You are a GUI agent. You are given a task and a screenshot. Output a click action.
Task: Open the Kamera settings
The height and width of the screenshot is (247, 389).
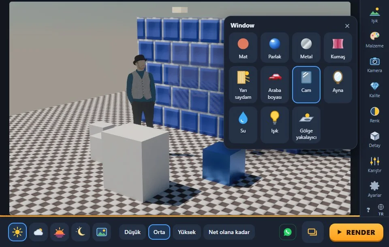coord(374,65)
